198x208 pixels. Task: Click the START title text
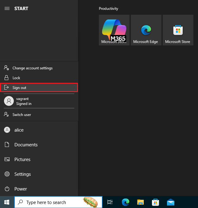click(21, 9)
